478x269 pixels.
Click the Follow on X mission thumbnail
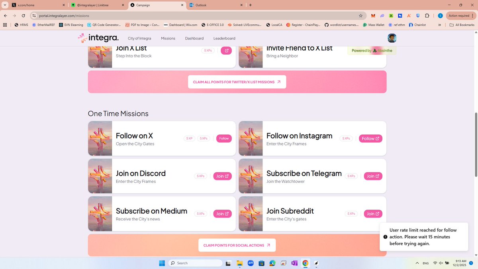(100, 138)
